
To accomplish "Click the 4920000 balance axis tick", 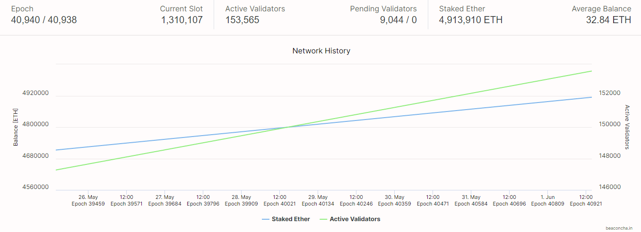I will [x=35, y=93].
